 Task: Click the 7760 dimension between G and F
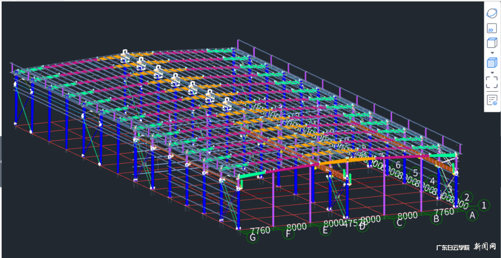[x=261, y=231]
